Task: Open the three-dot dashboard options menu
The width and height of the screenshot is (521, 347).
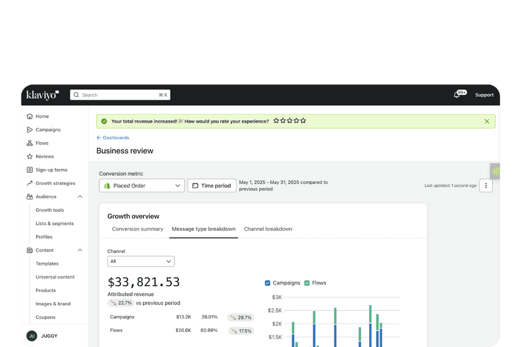Action: (x=486, y=186)
